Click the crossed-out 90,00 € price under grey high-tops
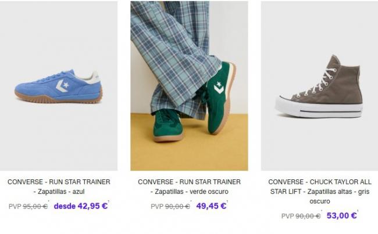 click(x=301, y=216)
